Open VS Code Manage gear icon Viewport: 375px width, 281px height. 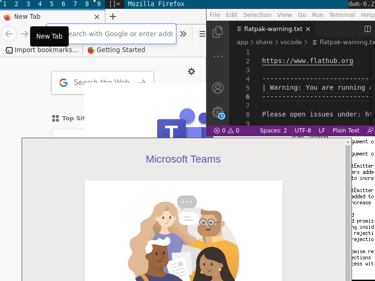[x=218, y=112]
